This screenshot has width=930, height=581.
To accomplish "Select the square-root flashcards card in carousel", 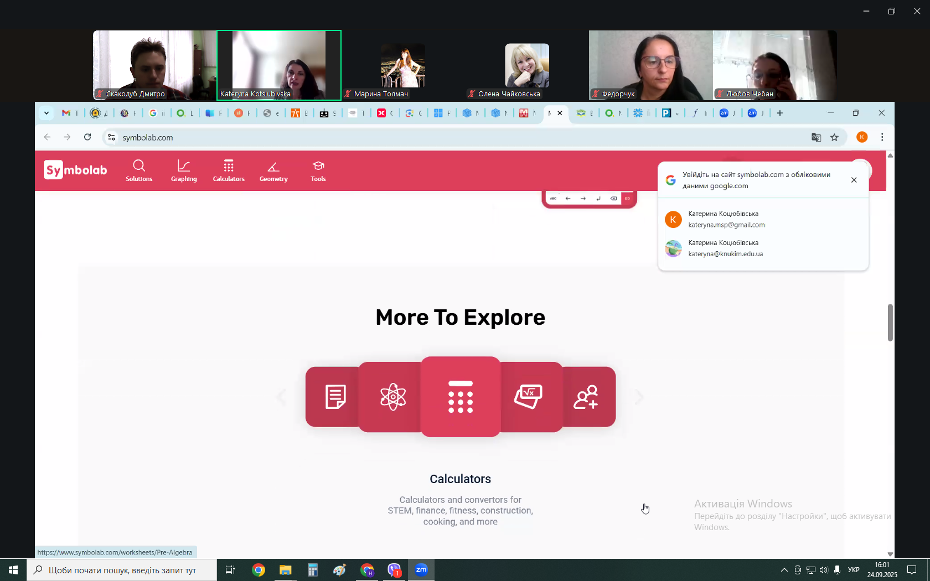I will pos(530,397).
